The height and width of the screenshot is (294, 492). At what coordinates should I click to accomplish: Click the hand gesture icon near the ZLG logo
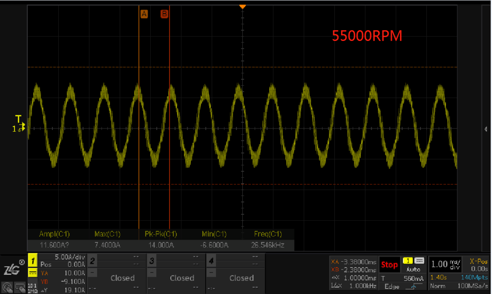19,287
